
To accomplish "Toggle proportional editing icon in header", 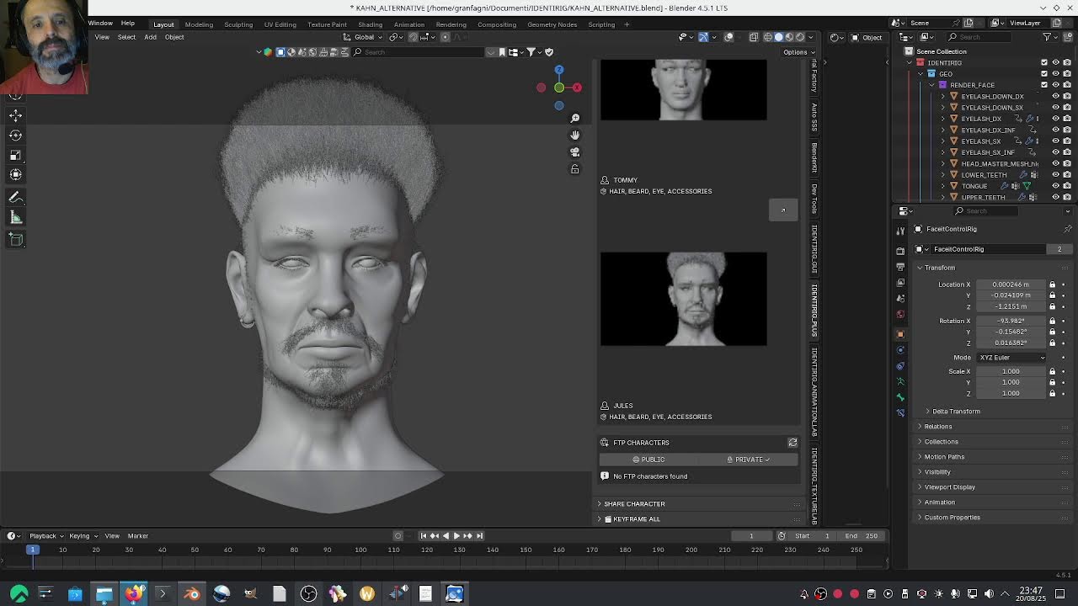I will tap(446, 37).
